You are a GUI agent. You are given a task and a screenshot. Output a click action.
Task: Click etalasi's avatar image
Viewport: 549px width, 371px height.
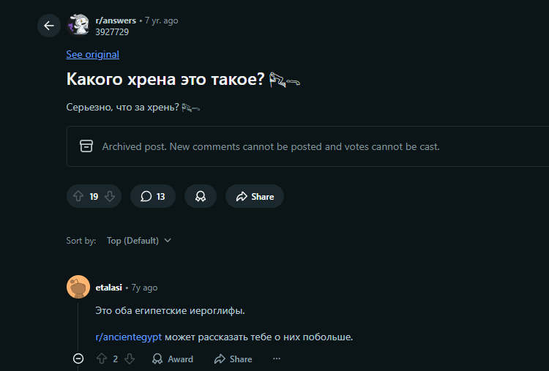pyautogui.click(x=78, y=287)
